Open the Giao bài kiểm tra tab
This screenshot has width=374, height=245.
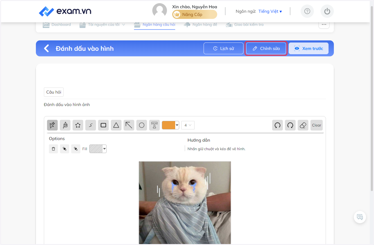[245, 25]
